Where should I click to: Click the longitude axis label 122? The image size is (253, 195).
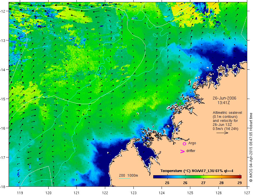click(105, 193)
